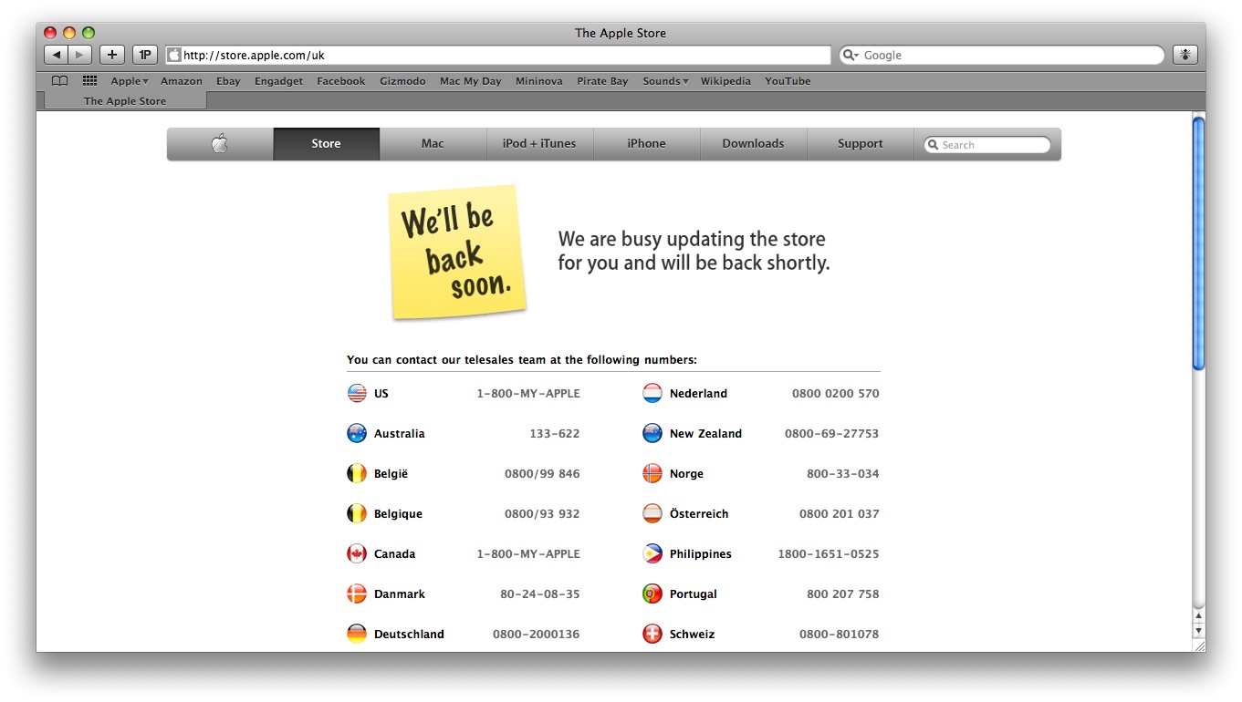The image size is (1242, 702).
Task: Open the Amazon bookmark
Action: (182, 81)
